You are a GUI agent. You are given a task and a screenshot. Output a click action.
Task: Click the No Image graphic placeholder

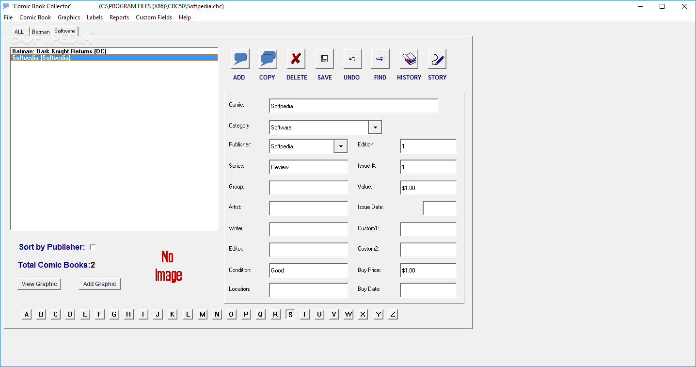tap(168, 266)
